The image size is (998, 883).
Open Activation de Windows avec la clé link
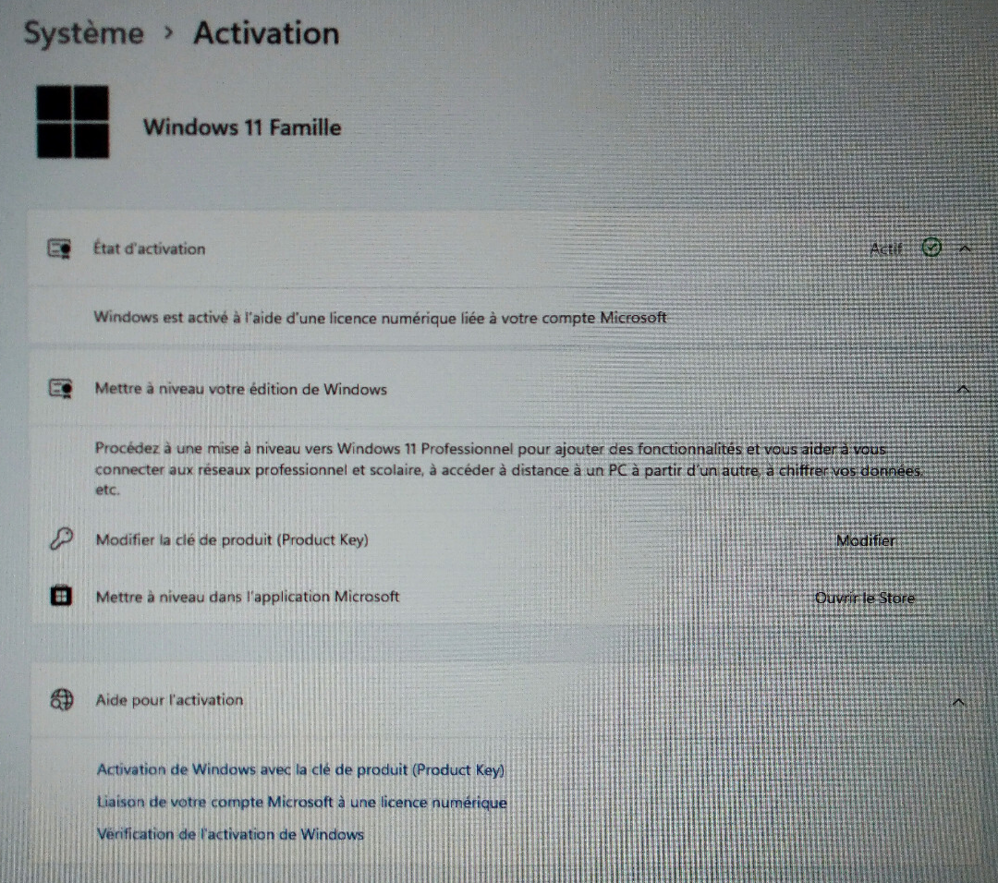coord(300,769)
